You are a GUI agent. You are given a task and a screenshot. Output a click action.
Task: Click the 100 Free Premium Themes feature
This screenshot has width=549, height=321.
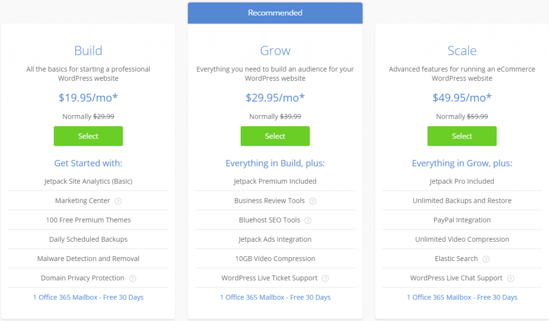click(88, 220)
